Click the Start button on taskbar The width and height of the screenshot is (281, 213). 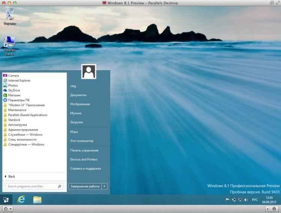tap(6, 200)
